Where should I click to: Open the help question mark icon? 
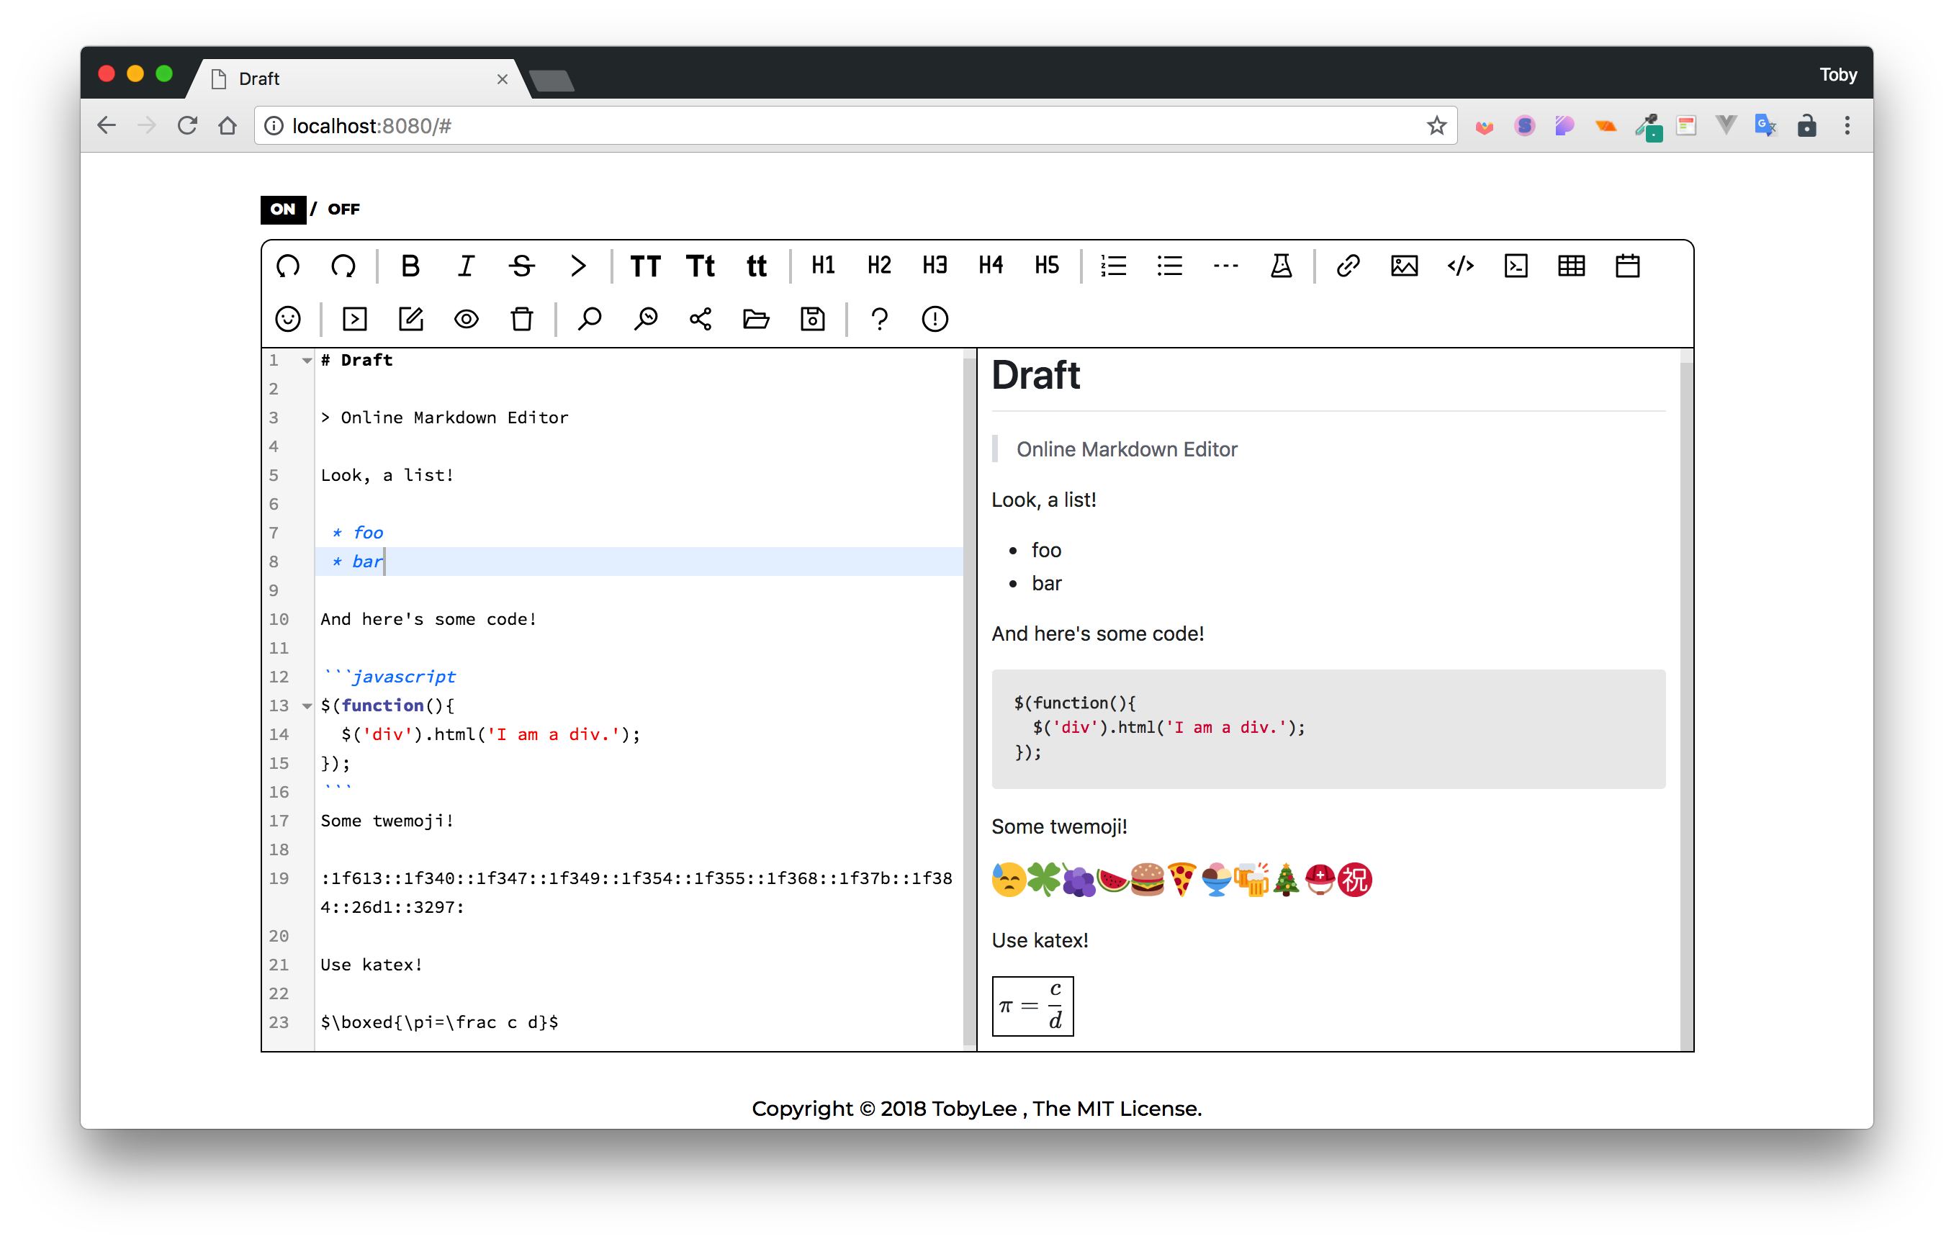(879, 319)
